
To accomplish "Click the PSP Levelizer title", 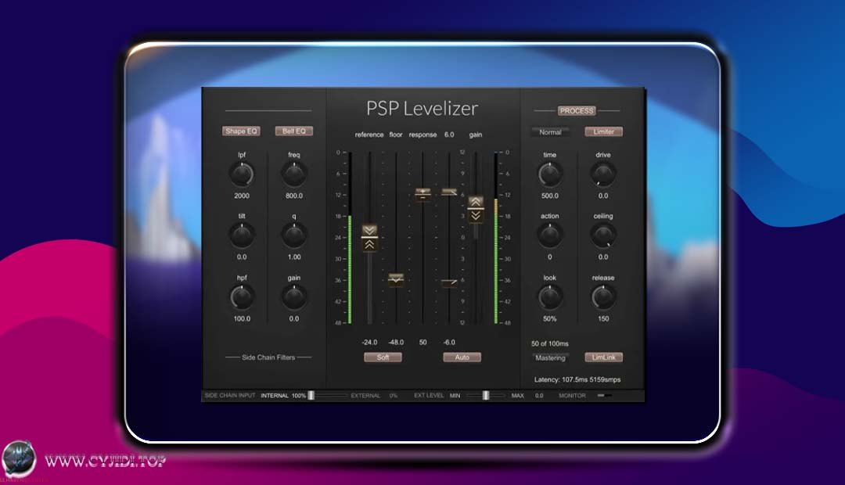I will (422, 108).
